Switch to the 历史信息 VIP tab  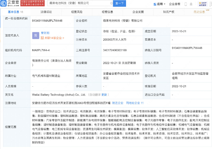point(199,12)
